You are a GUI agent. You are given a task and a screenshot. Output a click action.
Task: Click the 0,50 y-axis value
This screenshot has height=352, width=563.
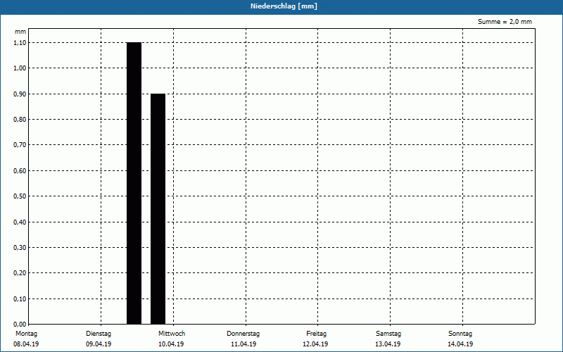pyautogui.click(x=20, y=196)
